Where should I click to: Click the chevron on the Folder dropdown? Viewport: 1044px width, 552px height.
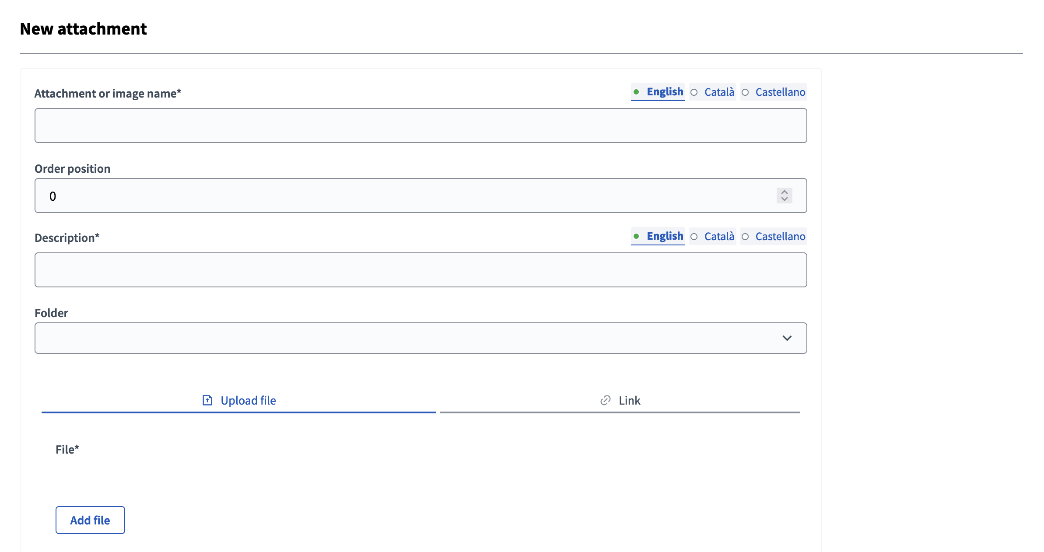(x=788, y=338)
